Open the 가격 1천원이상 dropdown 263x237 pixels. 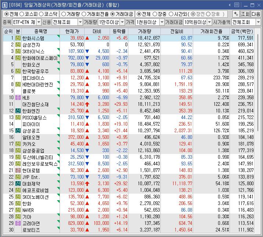[162, 22]
